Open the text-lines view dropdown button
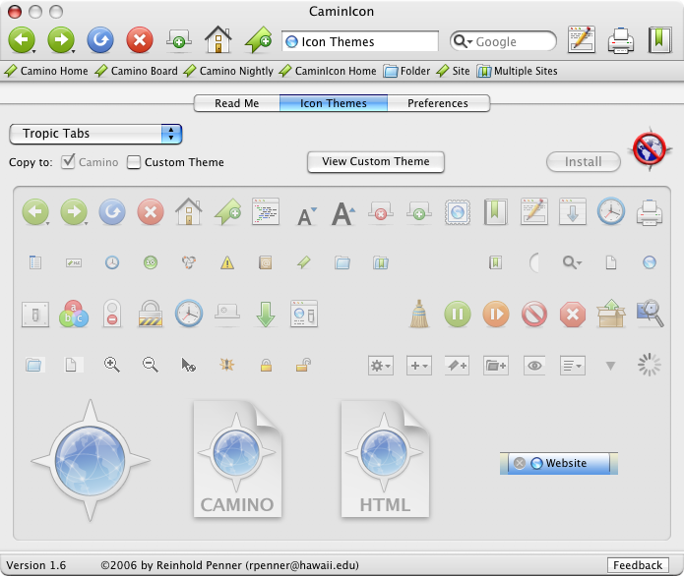The image size is (684, 576). 573,366
